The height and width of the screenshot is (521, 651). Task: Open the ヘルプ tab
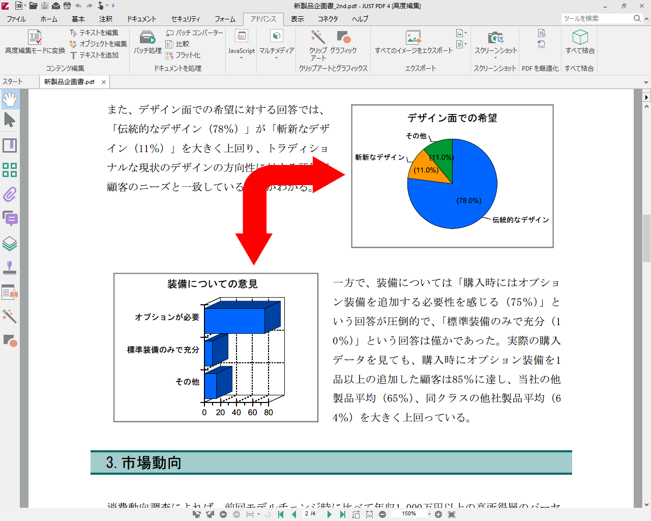click(x=360, y=19)
